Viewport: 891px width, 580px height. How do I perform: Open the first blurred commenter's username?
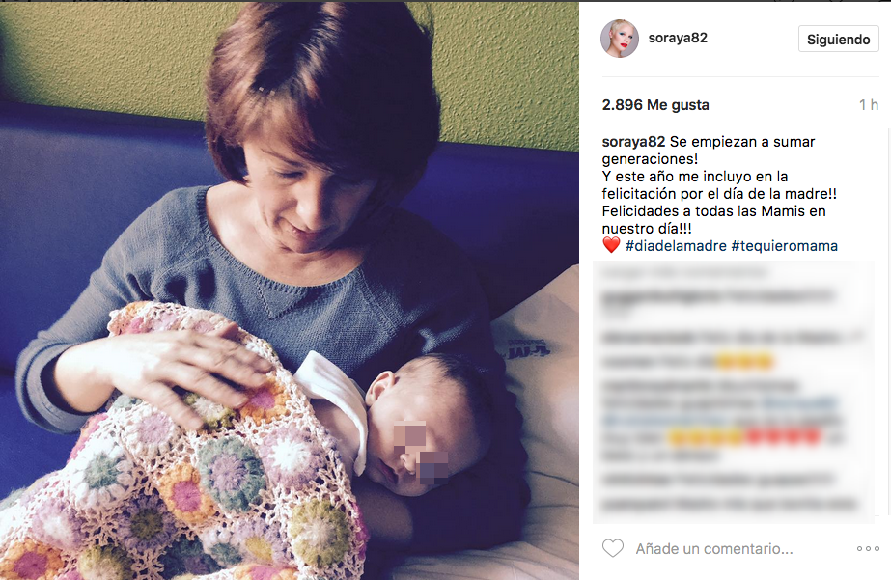pos(660,296)
